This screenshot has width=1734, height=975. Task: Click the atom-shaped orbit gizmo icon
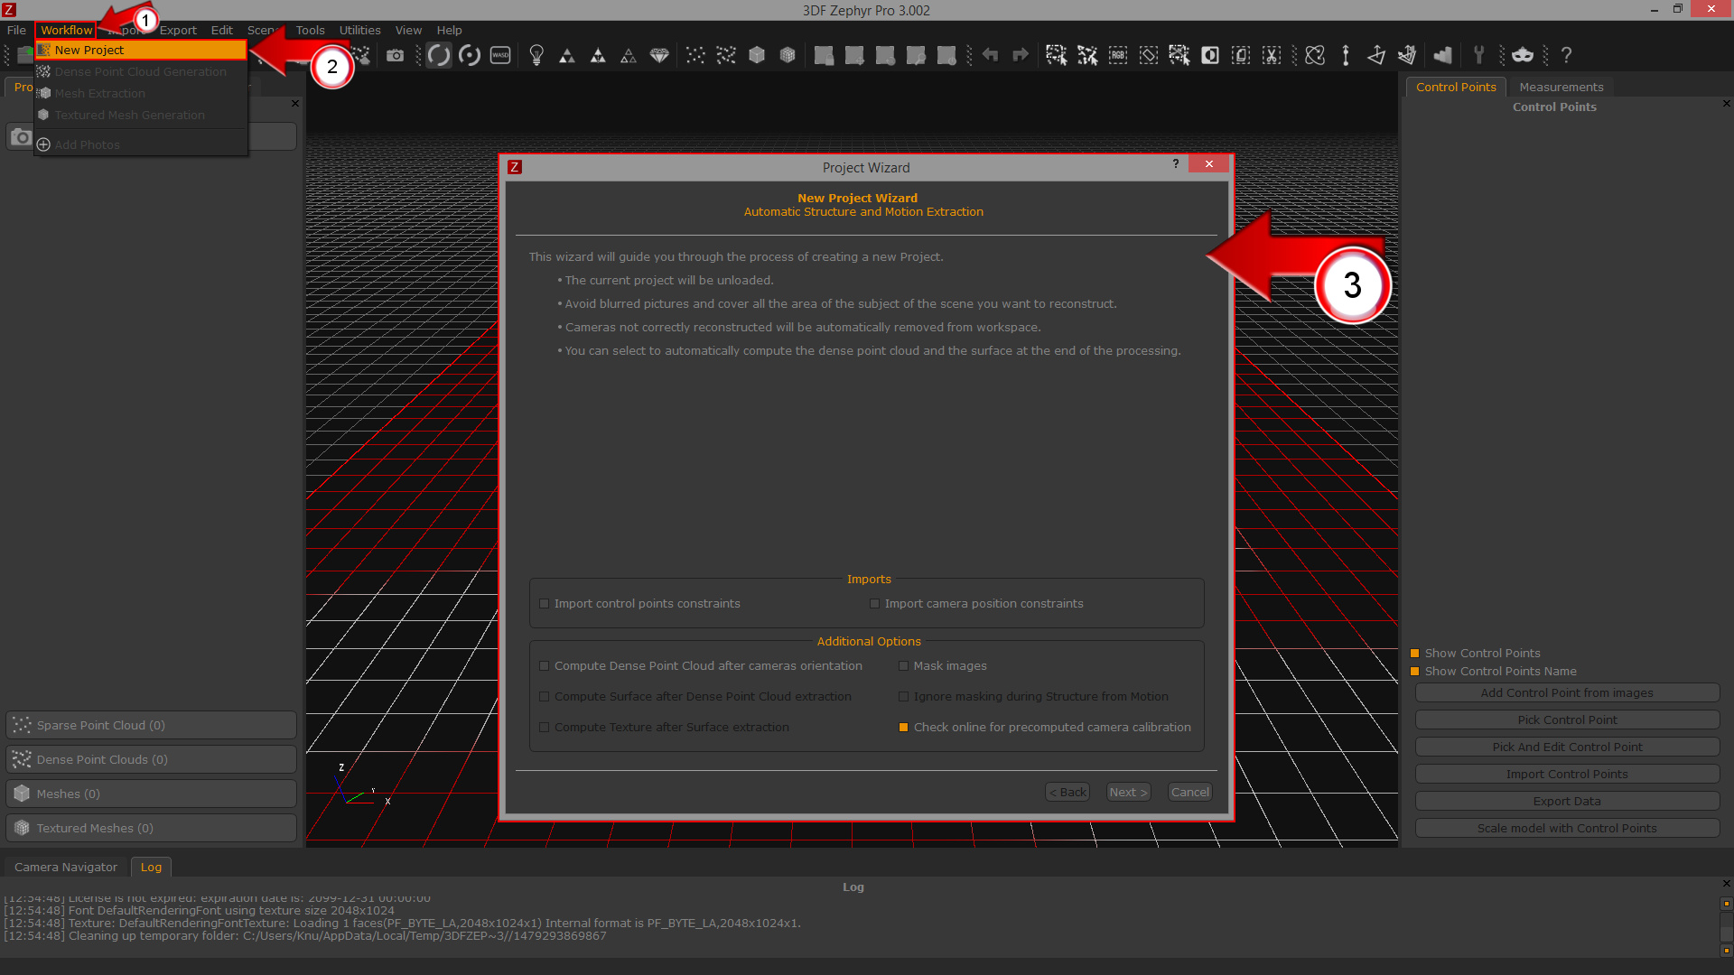coord(1315,56)
